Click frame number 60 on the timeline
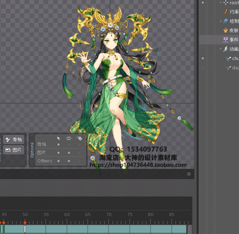The height and width of the screenshot is (234, 239). click(67, 214)
